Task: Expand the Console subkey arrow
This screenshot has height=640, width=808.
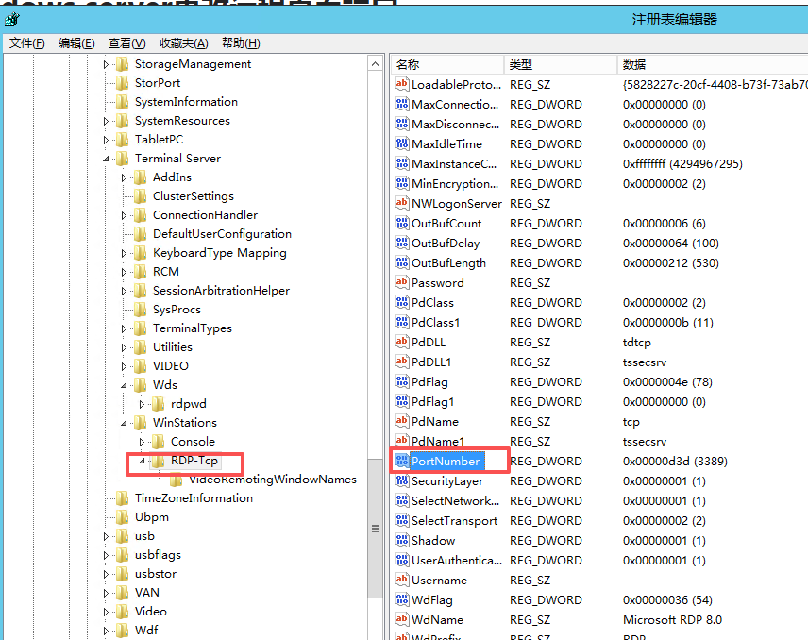Action: point(142,442)
